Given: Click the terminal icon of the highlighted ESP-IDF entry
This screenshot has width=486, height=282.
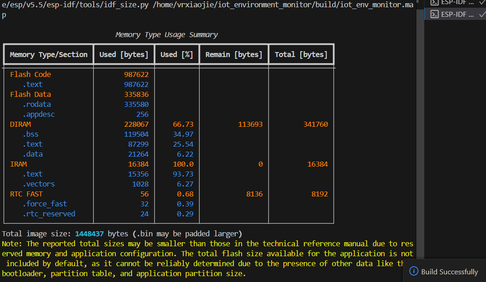Looking at the screenshot, I should [x=434, y=14].
